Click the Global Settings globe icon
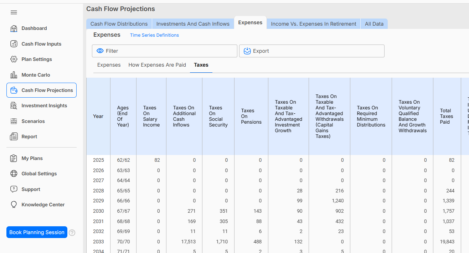This screenshot has width=469, height=253. [x=14, y=174]
